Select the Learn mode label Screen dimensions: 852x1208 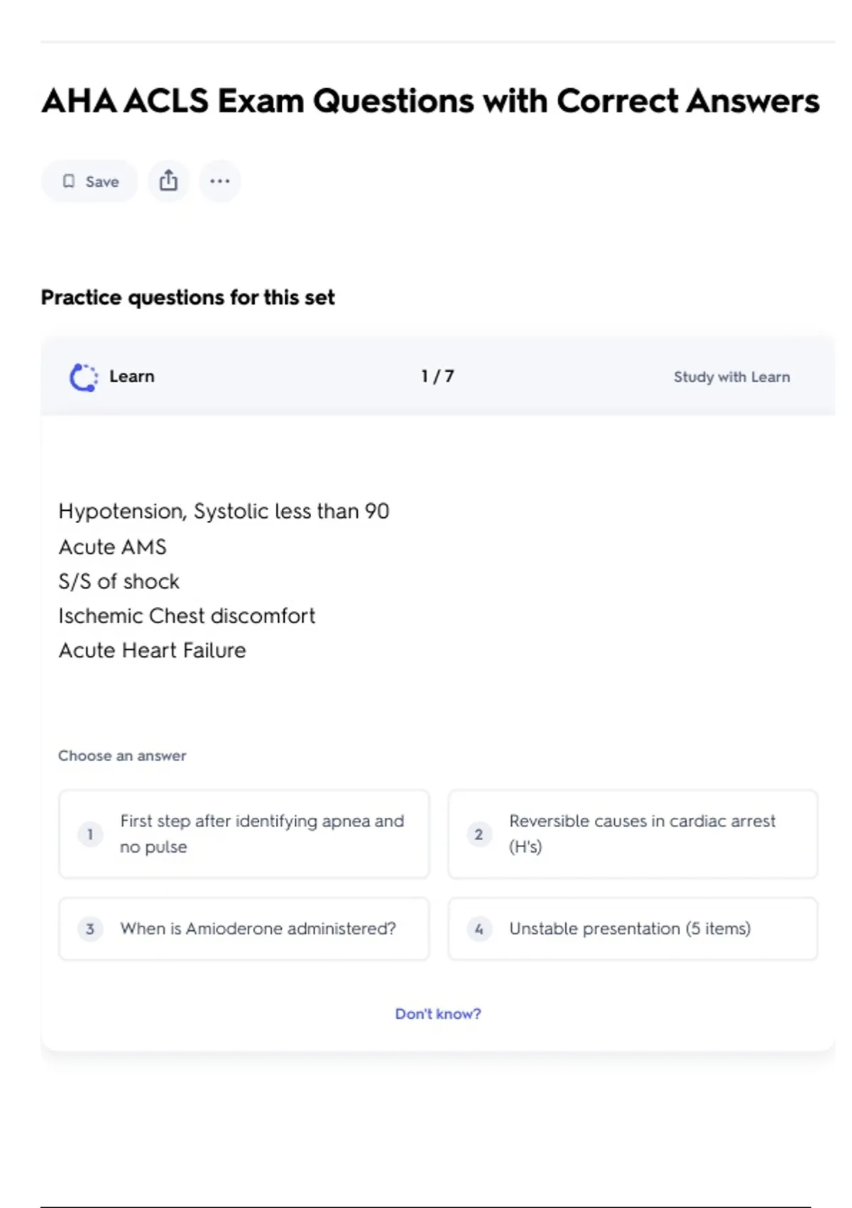[132, 377]
